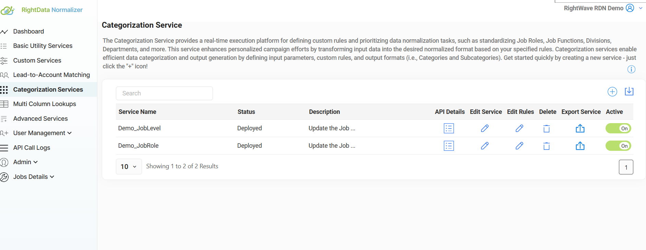Viewport: 646px width, 250px height.
Task: Click the Custom Services sliders icon
Action: pos(4,61)
